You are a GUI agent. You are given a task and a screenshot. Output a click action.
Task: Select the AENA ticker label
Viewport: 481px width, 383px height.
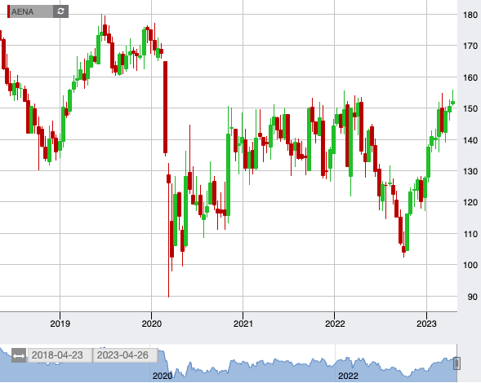click(x=22, y=11)
